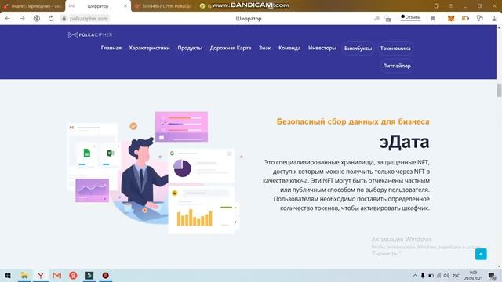Open Gmail from the taskbar

pos(57,275)
